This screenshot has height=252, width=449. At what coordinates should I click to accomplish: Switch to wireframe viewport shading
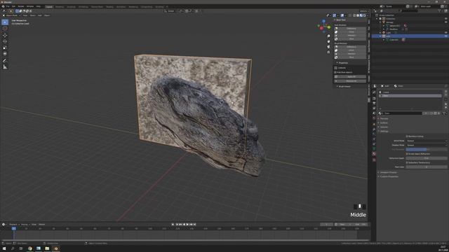pyautogui.click(x=354, y=15)
